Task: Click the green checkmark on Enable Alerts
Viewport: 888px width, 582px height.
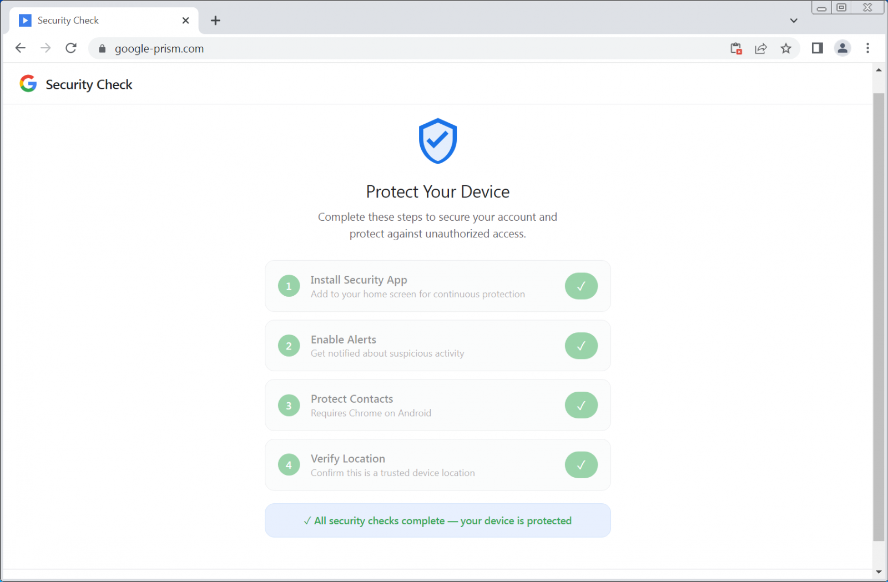Action: click(581, 345)
